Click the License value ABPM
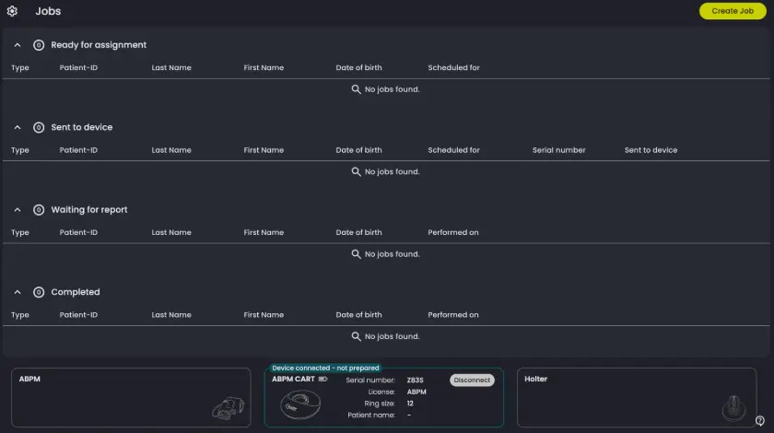 click(416, 392)
